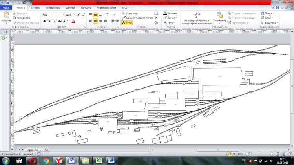This screenshot has height=165, width=294.
Task: Apply underline formatting (Ч)
Action: point(55,21)
